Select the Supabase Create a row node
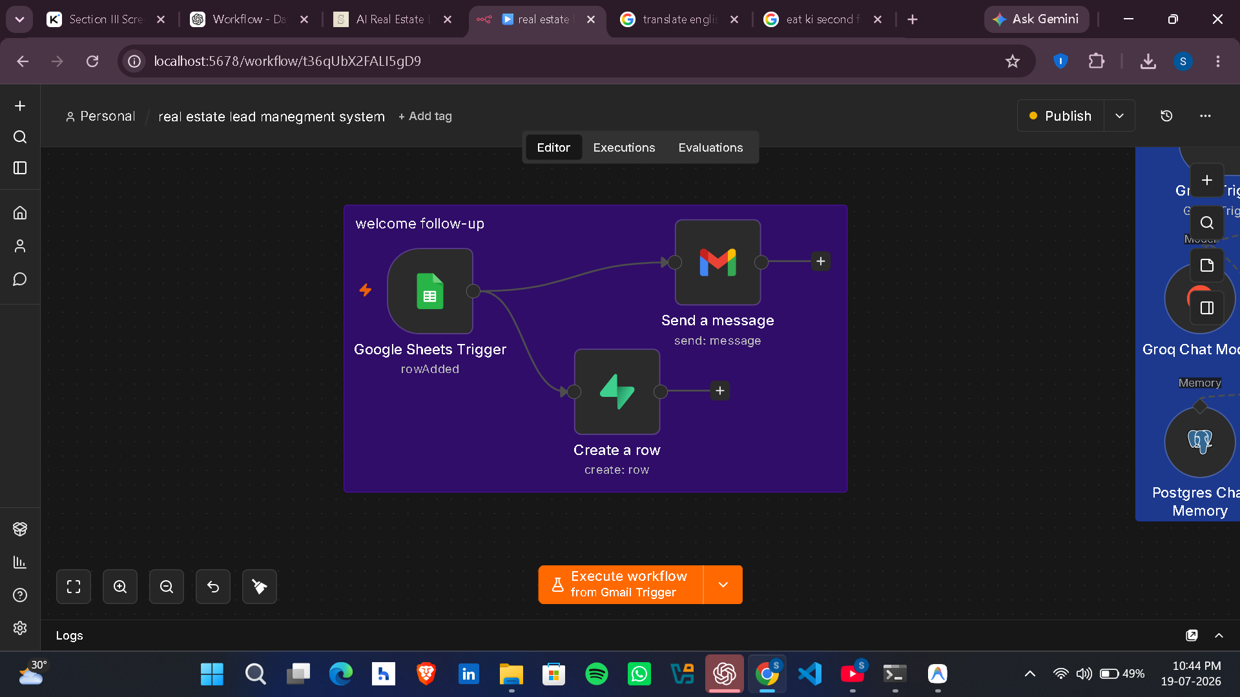The image size is (1240, 697). 617,392
